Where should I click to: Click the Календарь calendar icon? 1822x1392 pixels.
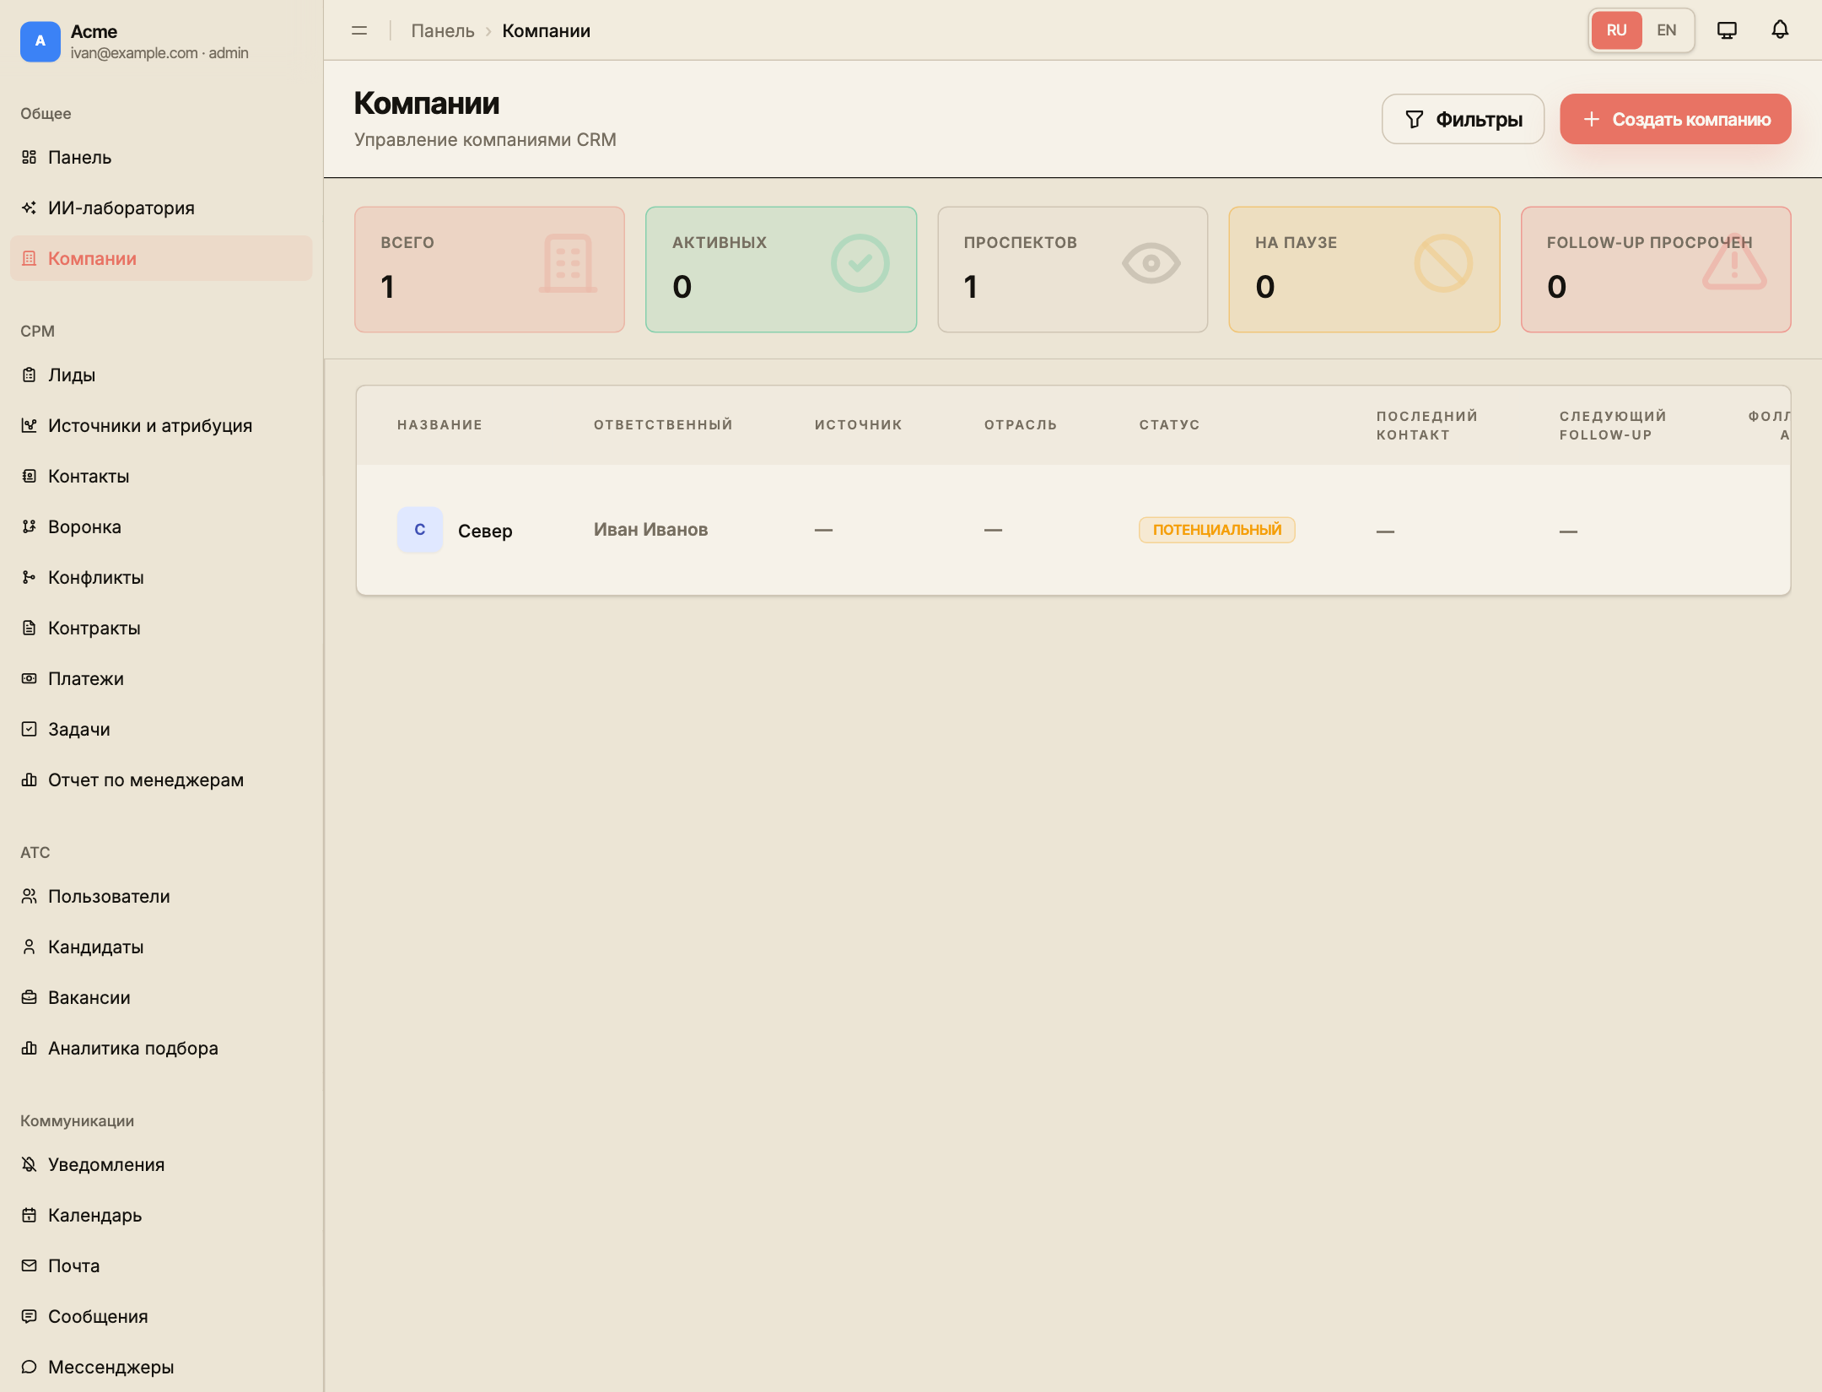(x=29, y=1215)
